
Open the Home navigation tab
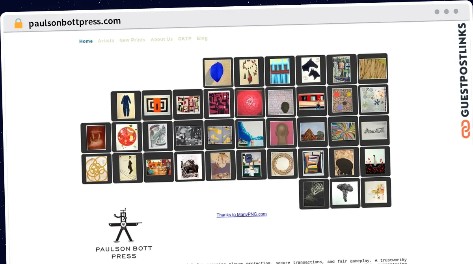86,41
